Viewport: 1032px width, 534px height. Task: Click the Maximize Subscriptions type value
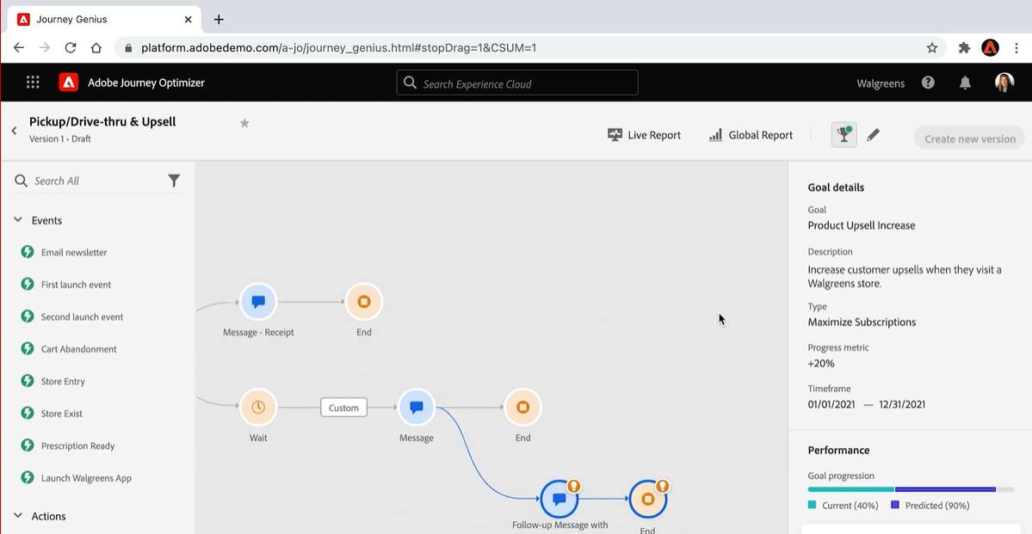862,322
